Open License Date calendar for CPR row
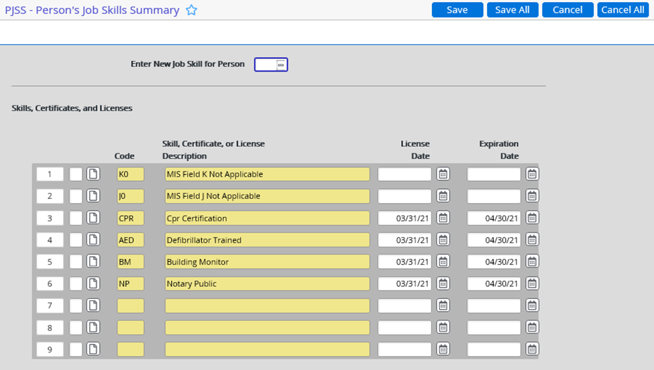The height and width of the screenshot is (370, 654). tap(443, 218)
